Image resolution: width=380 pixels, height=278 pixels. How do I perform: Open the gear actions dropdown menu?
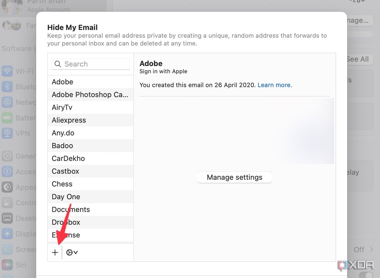pos(72,252)
